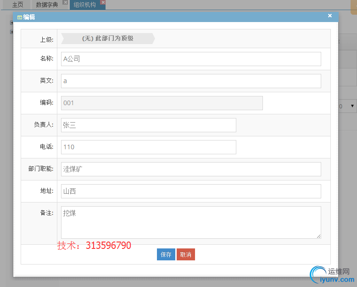Image resolution: width=357 pixels, height=287 pixels.
Task: Click the 英文 input field
Action: (191, 81)
